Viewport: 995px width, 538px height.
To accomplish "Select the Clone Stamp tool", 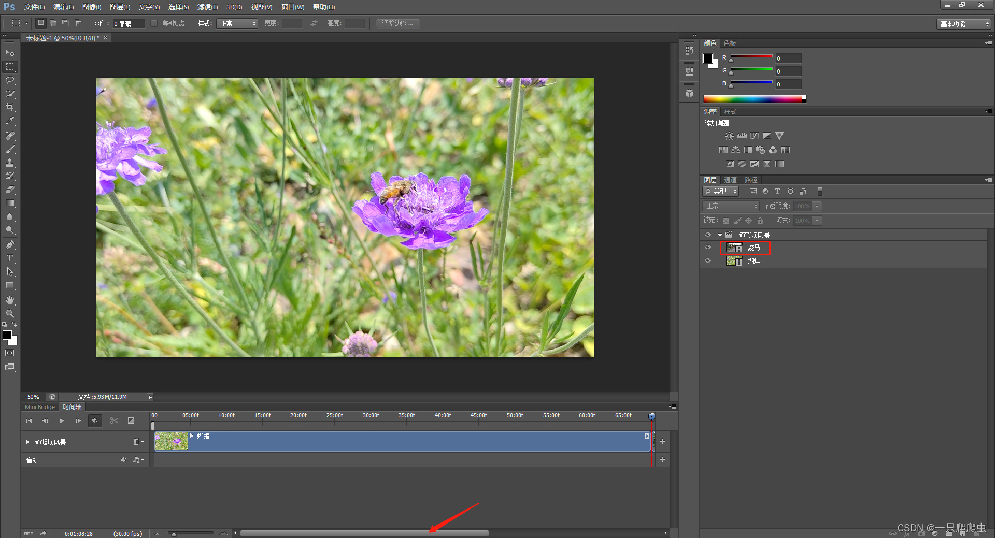I will 10,163.
